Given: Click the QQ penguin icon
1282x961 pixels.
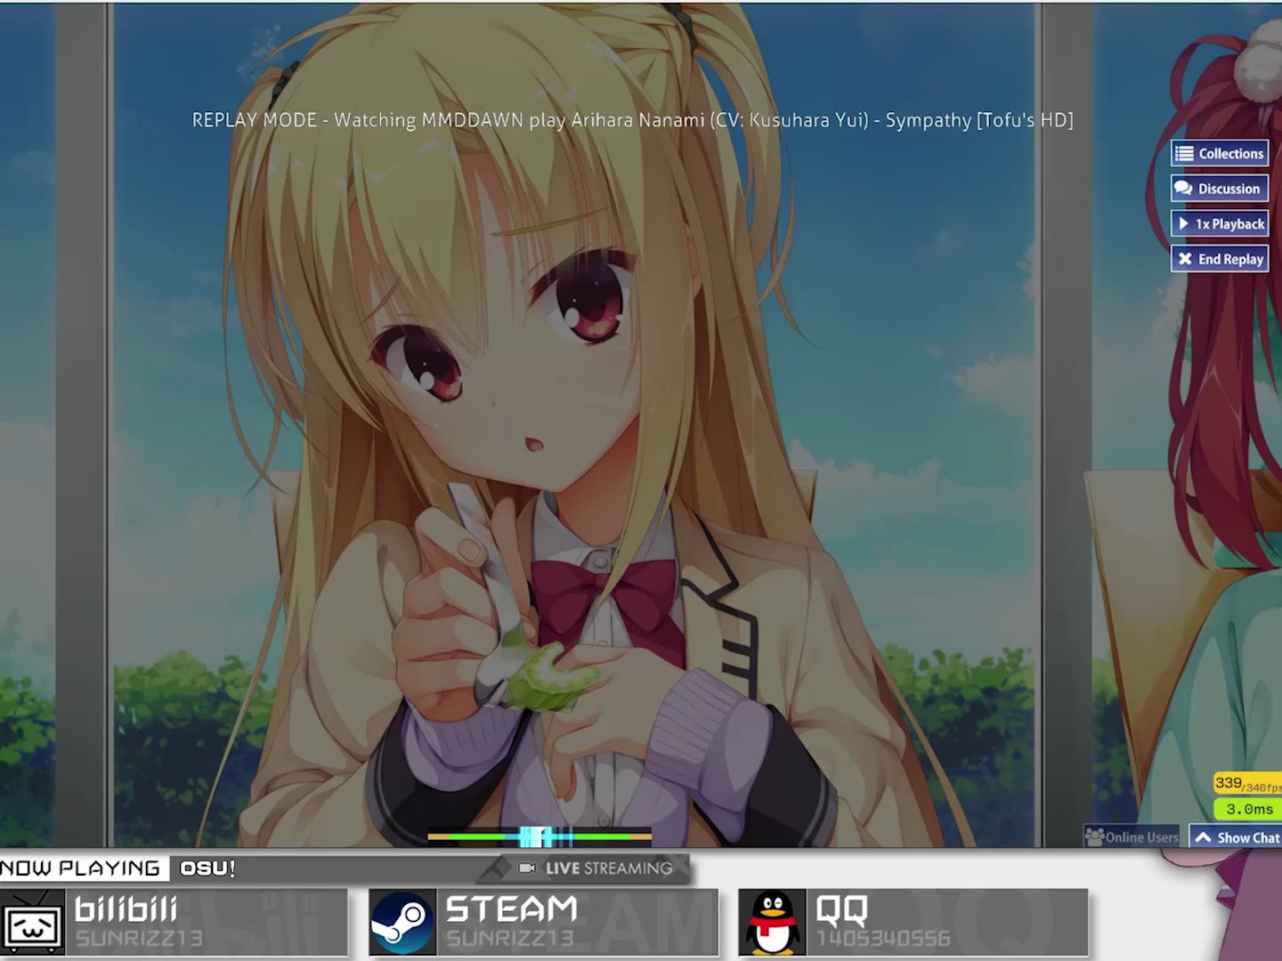Looking at the screenshot, I should point(772,924).
